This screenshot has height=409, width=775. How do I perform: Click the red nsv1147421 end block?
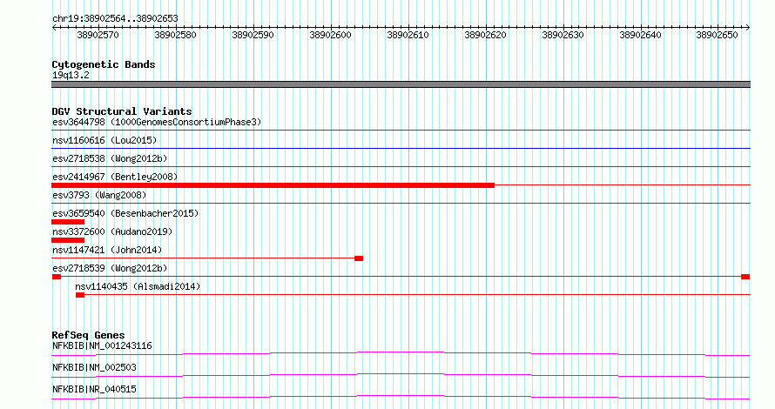pyautogui.click(x=359, y=258)
